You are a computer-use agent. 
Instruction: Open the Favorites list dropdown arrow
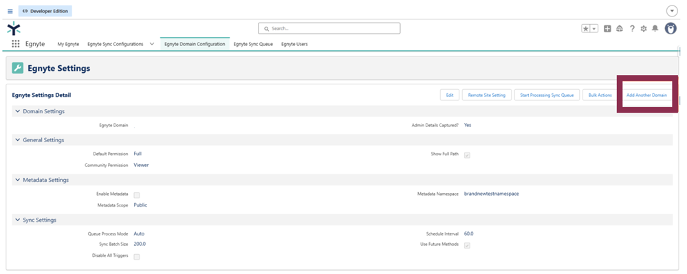594,28
